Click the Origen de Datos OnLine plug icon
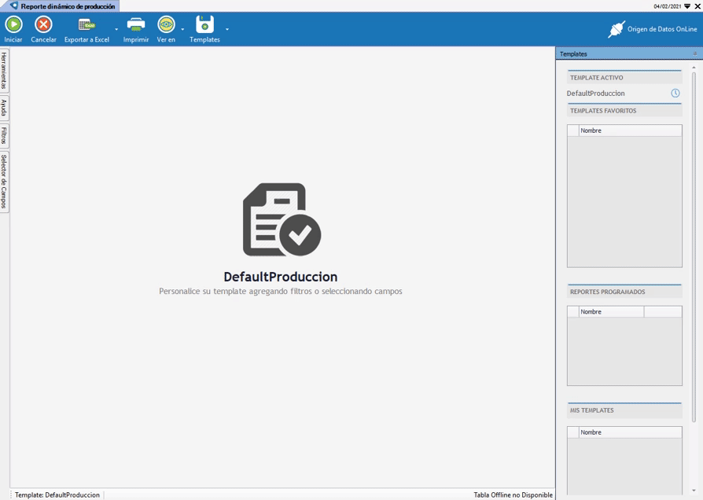Viewport: 703px width, 500px height. (617, 30)
